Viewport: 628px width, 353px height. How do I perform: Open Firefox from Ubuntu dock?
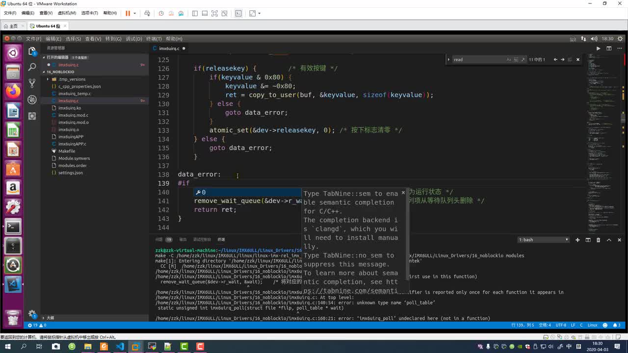[x=13, y=90]
